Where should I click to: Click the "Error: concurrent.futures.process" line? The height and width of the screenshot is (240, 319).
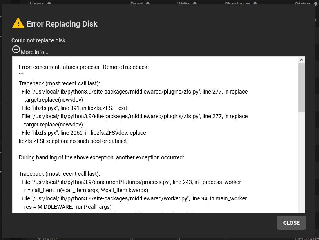pos(83,67)
